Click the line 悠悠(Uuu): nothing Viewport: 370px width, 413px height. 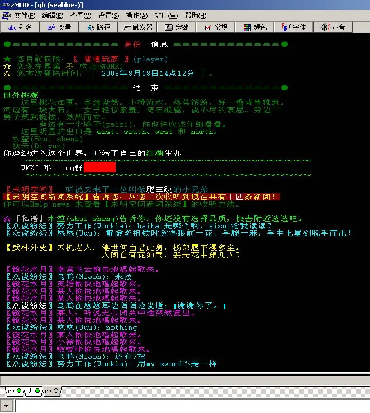(x=72, y=328)
